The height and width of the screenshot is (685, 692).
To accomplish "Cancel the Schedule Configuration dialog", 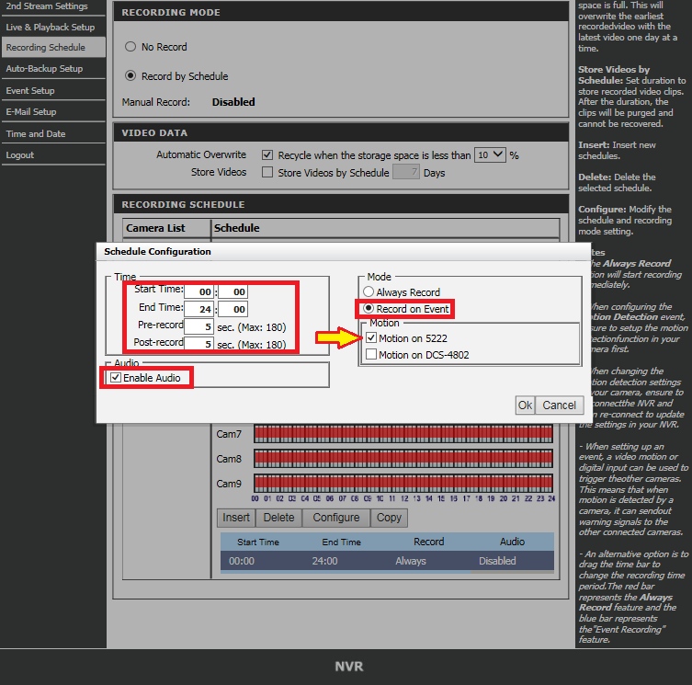I will pos(559,405).
